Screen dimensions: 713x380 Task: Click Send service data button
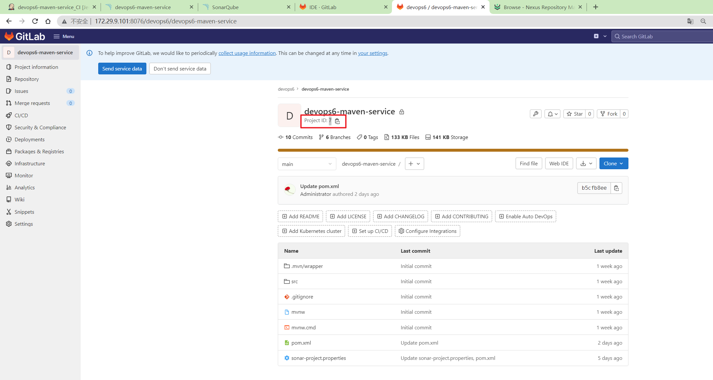click(x=122, y=69)
